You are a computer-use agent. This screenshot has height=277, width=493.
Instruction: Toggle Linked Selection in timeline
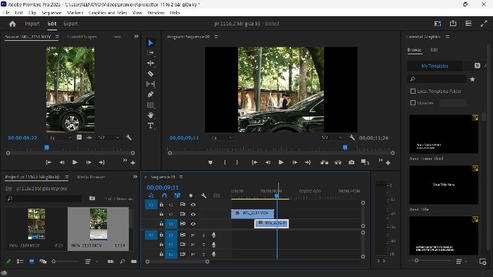[177, 195]
